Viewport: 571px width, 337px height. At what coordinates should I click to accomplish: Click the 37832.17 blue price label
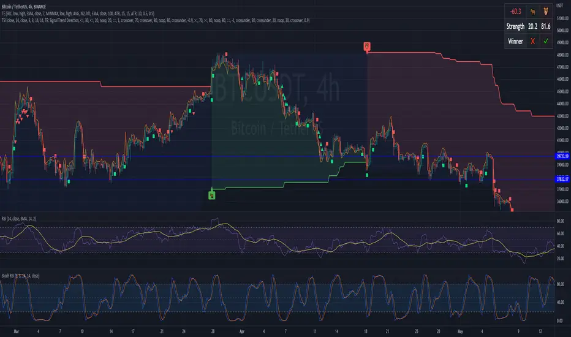[x=562, y=179]
